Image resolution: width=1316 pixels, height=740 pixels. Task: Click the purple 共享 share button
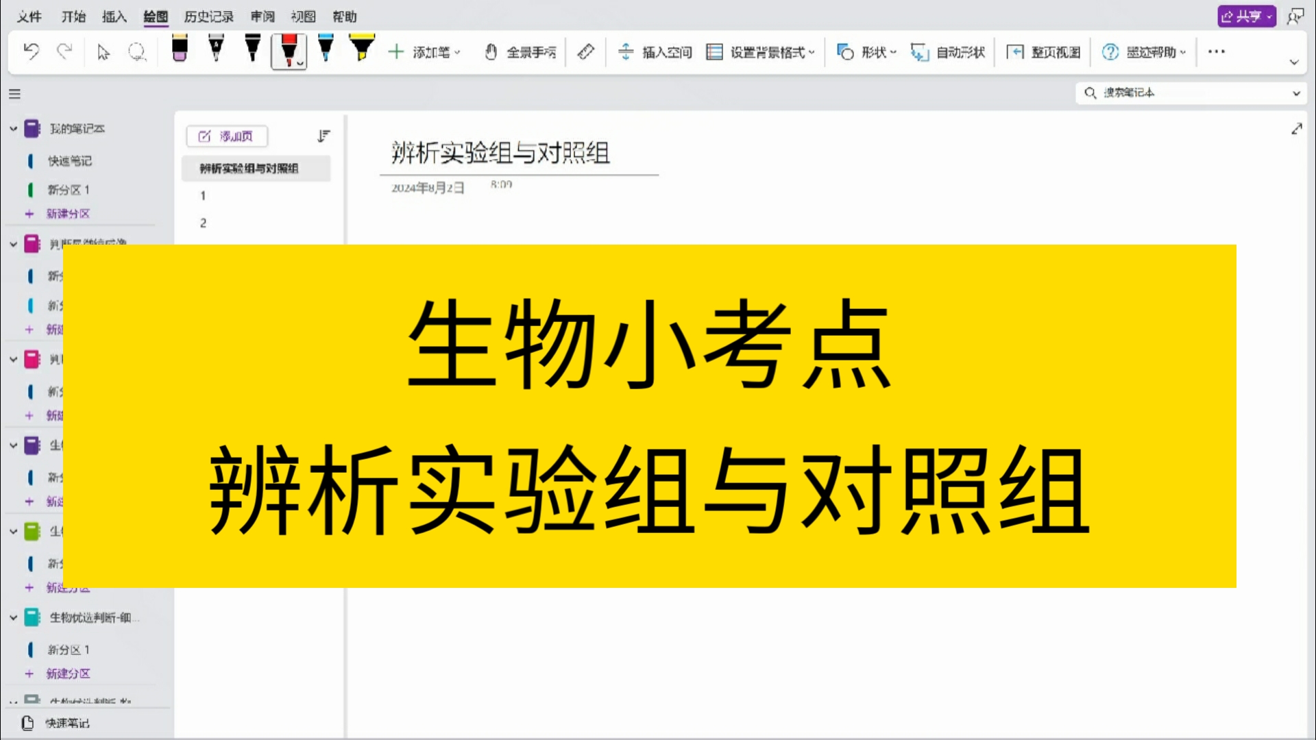coord(1246,16)
